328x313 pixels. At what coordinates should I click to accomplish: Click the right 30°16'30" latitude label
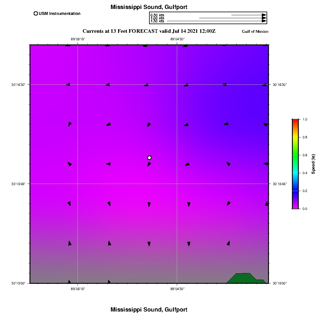[x=279, y=85]
